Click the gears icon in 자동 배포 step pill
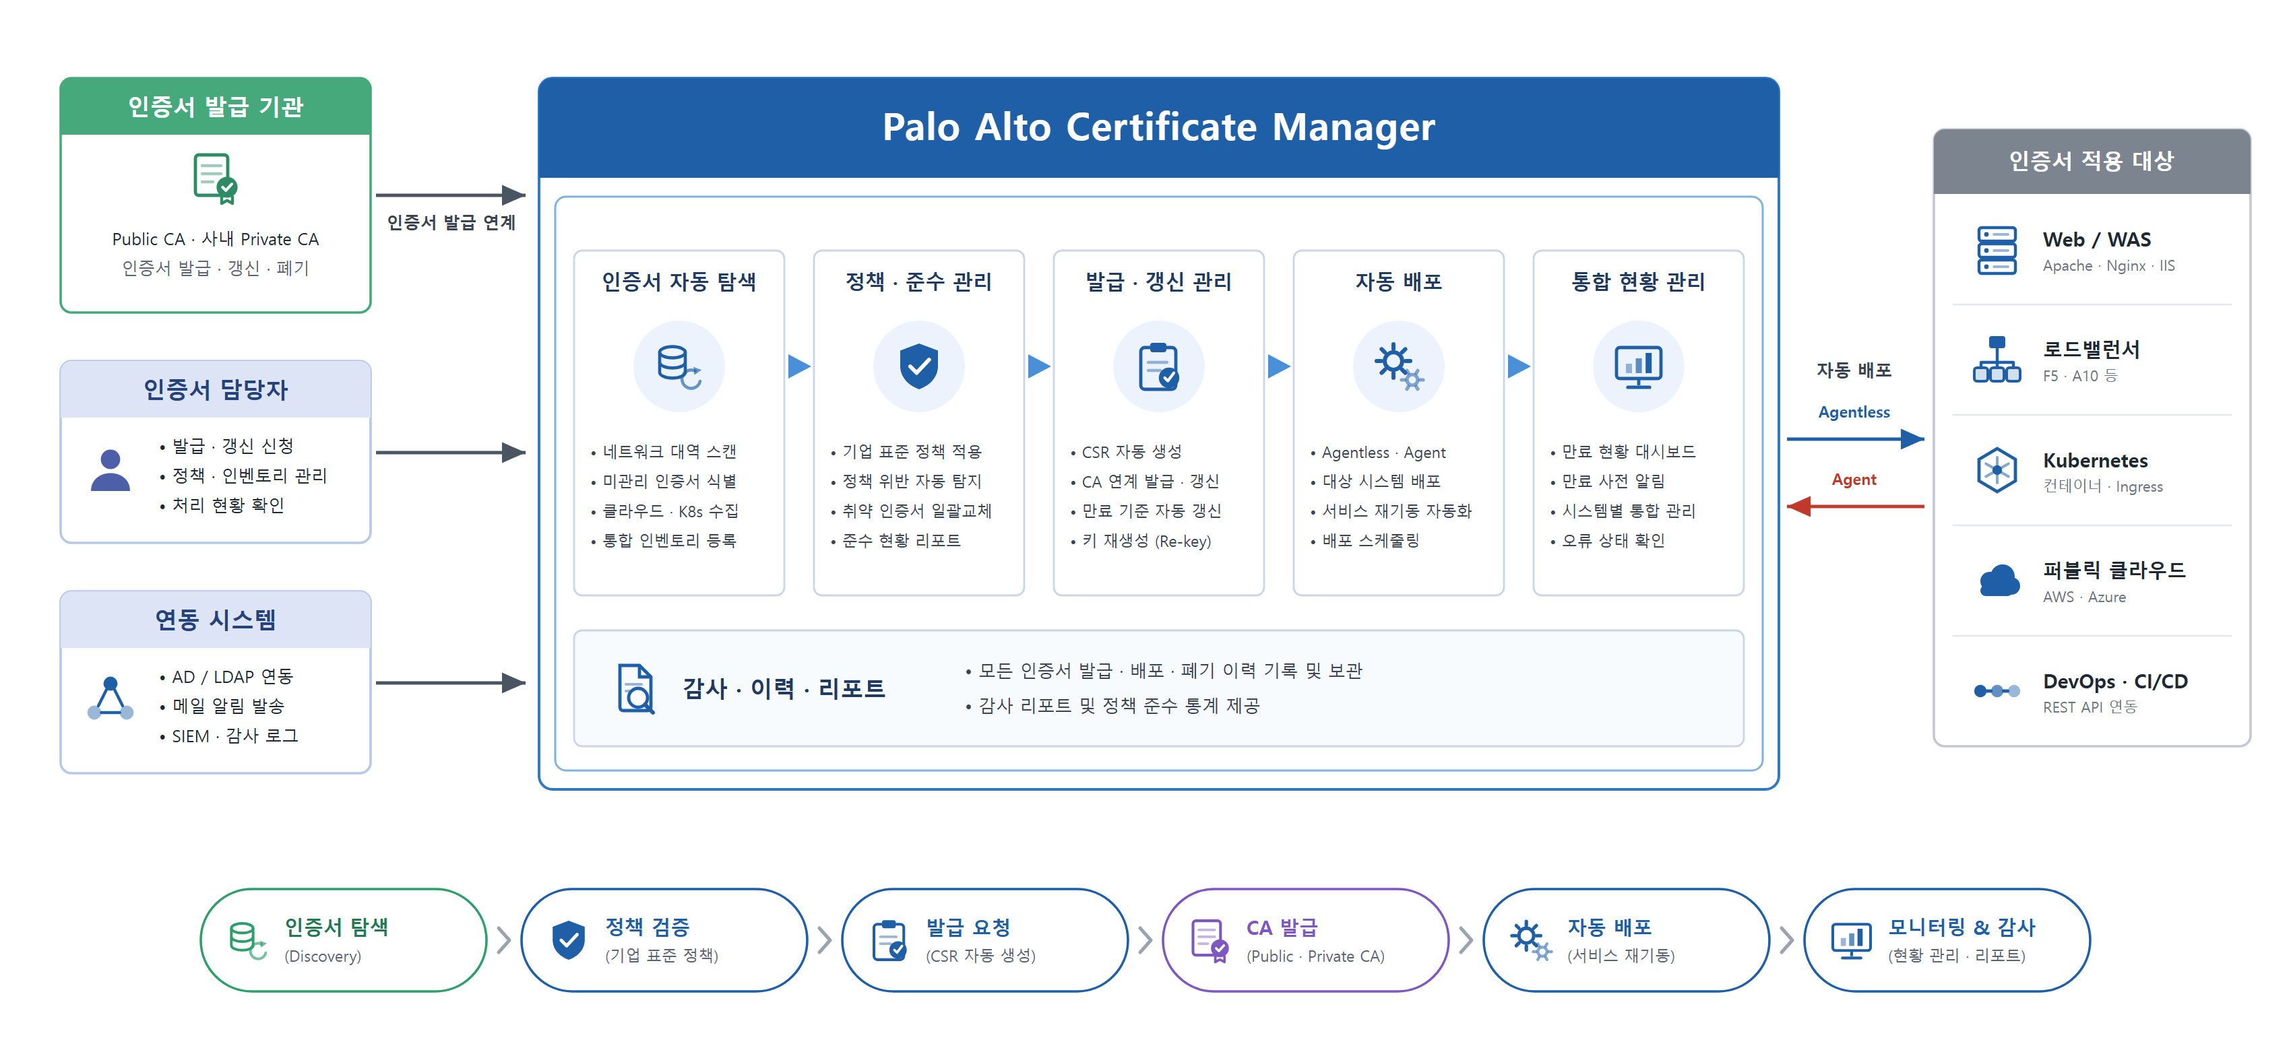 [1531, 940]
